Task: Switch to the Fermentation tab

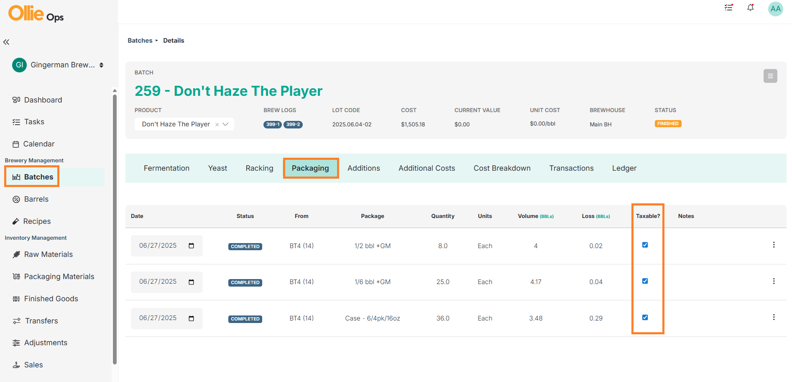Action: 166,168
